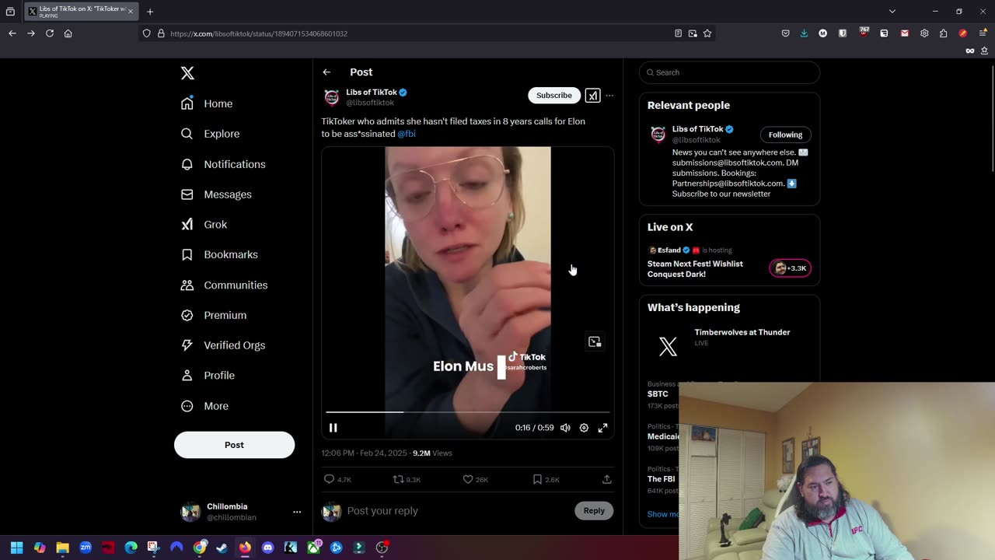
Task: Open a new browser tab
Action: tap(150, 12)
